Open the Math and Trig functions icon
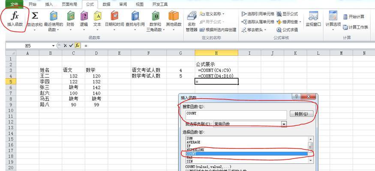Image resolution: width=375 pixels, height=171 pixels. tap(156, 16)
